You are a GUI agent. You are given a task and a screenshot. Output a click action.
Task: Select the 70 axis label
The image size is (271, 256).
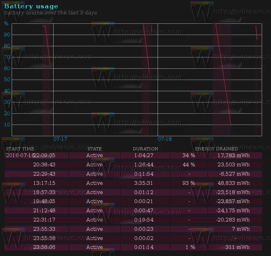coord(7,57)
